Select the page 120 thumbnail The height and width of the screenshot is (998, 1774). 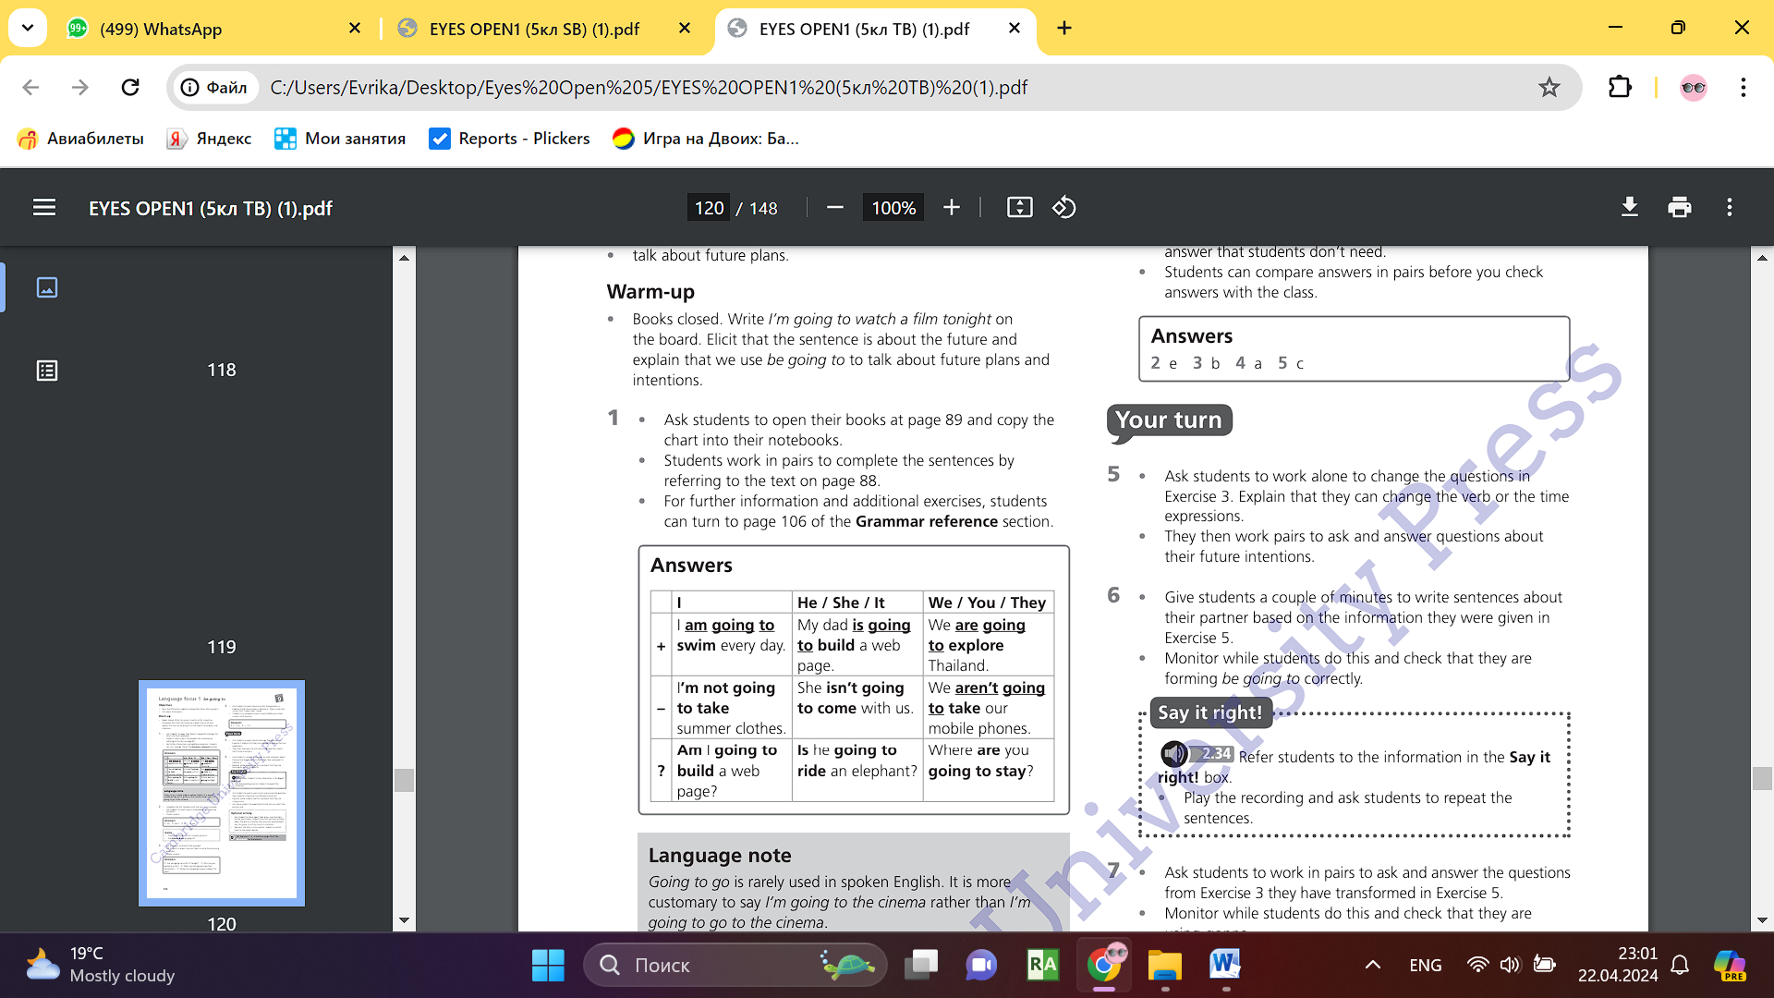222,793
